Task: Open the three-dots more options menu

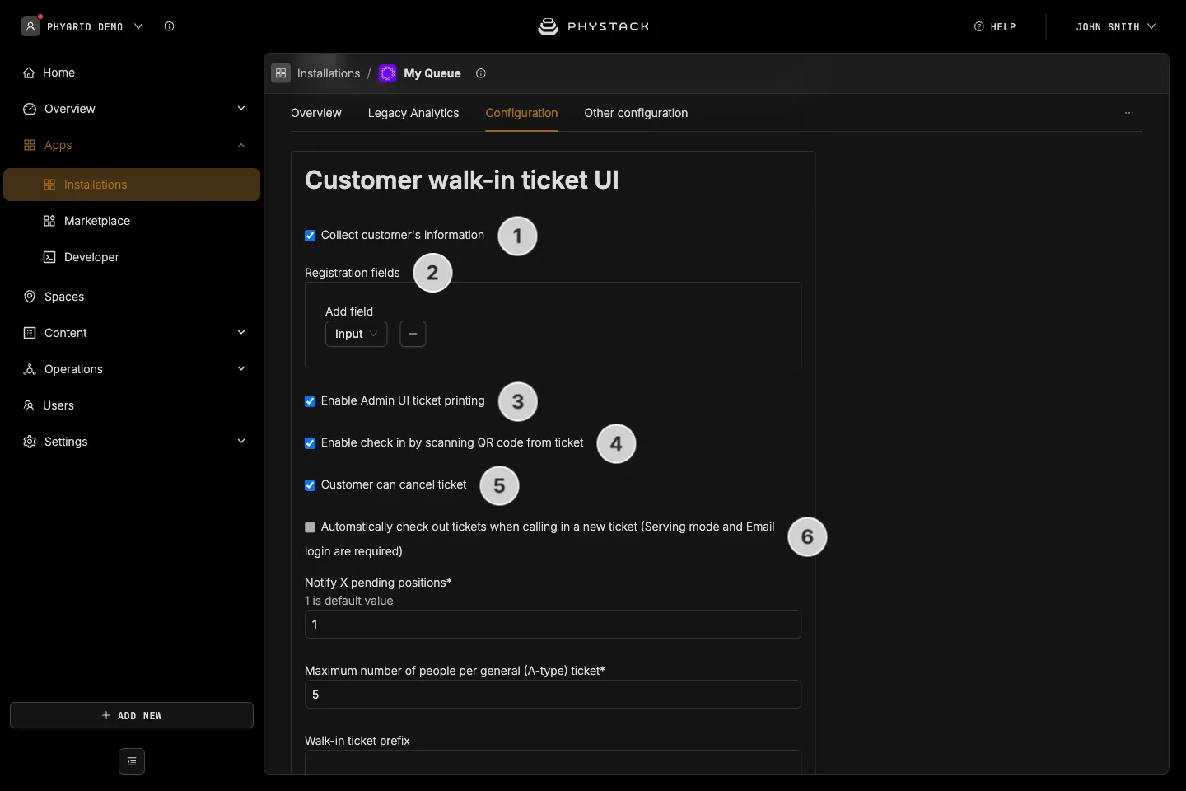Action: tap(1129, 113)
